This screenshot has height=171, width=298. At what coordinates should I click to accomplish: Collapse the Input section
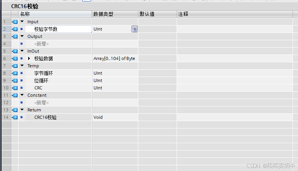click(x=22, y=22)
